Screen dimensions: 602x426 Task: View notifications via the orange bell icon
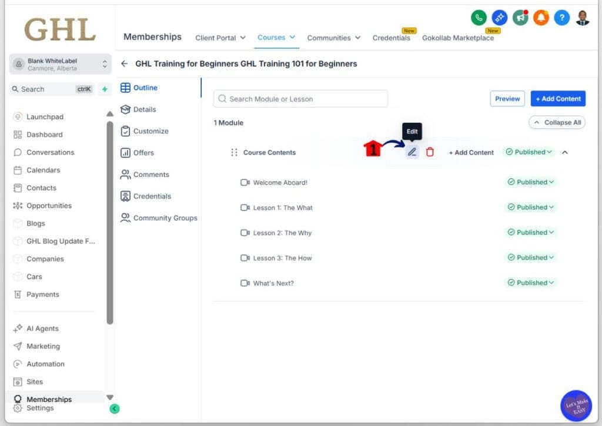point(541,18)
